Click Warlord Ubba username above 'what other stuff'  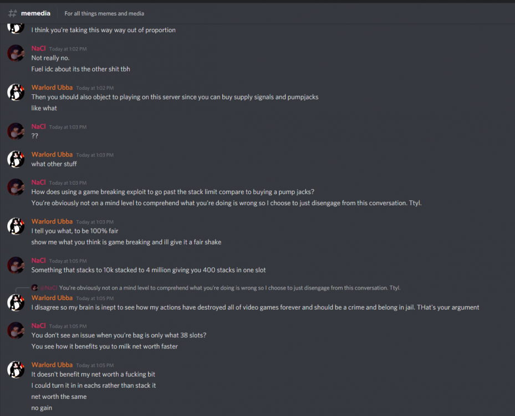pos(52,154)
